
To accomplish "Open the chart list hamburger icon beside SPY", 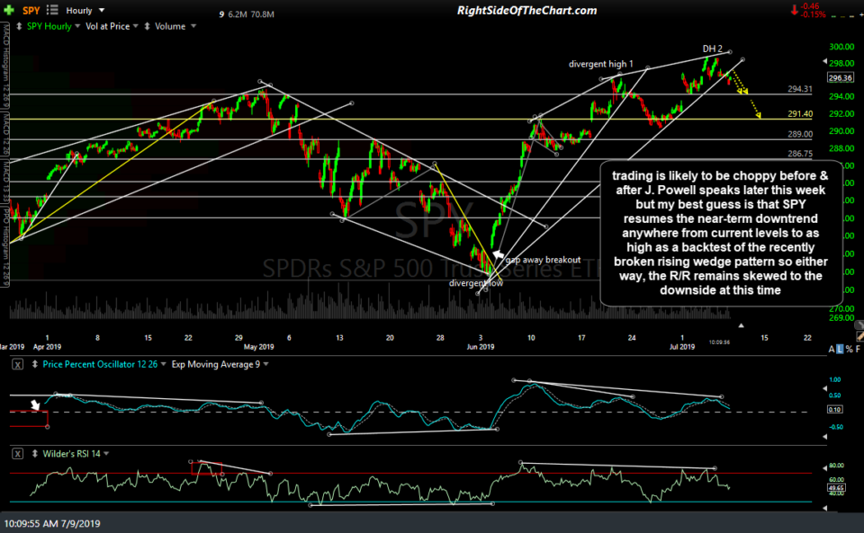I will (51, 10).
